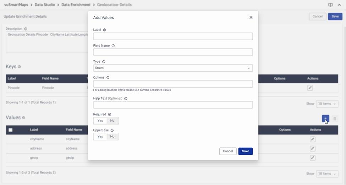Cancel the Add Values dialog
The width and height of the screenshot is (346, 185).
228,151
